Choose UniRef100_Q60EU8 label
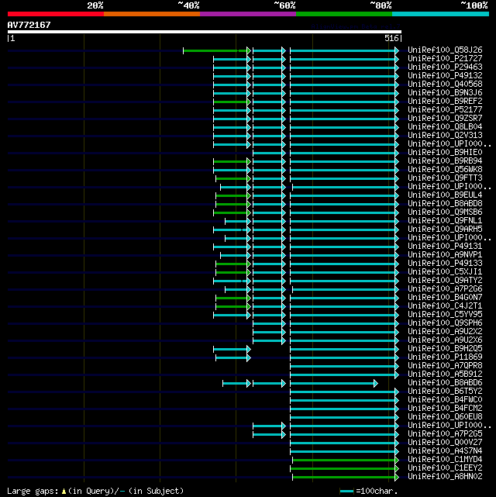 click(x=445, y=417)
